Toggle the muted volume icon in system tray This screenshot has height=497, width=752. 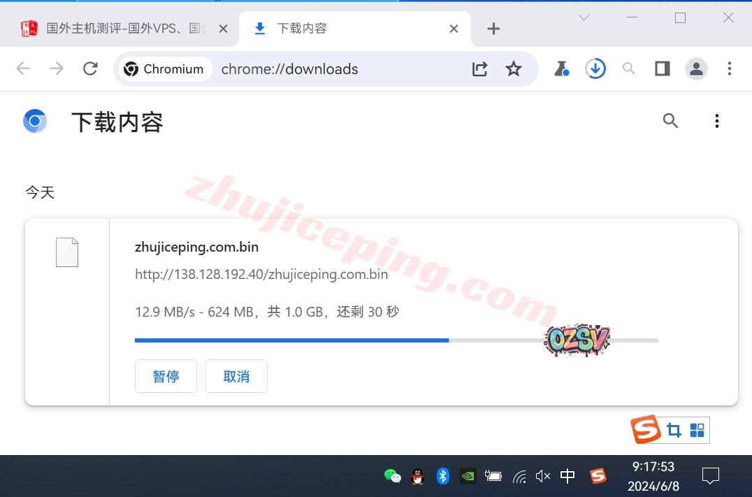(x=543, y=476)
